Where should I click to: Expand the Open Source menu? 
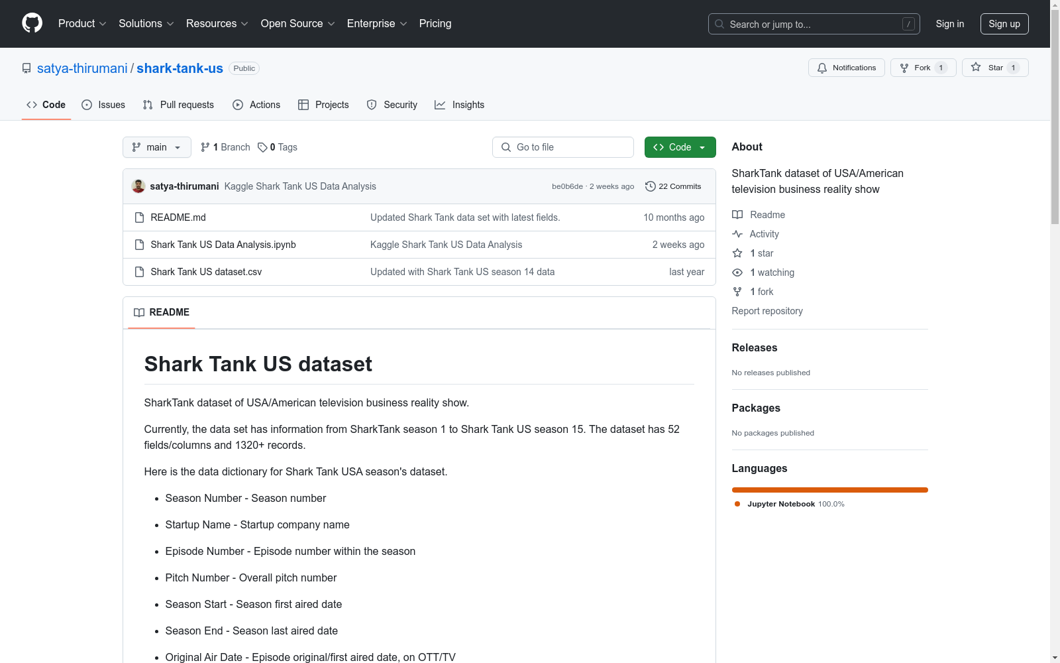tap(298, 23)
